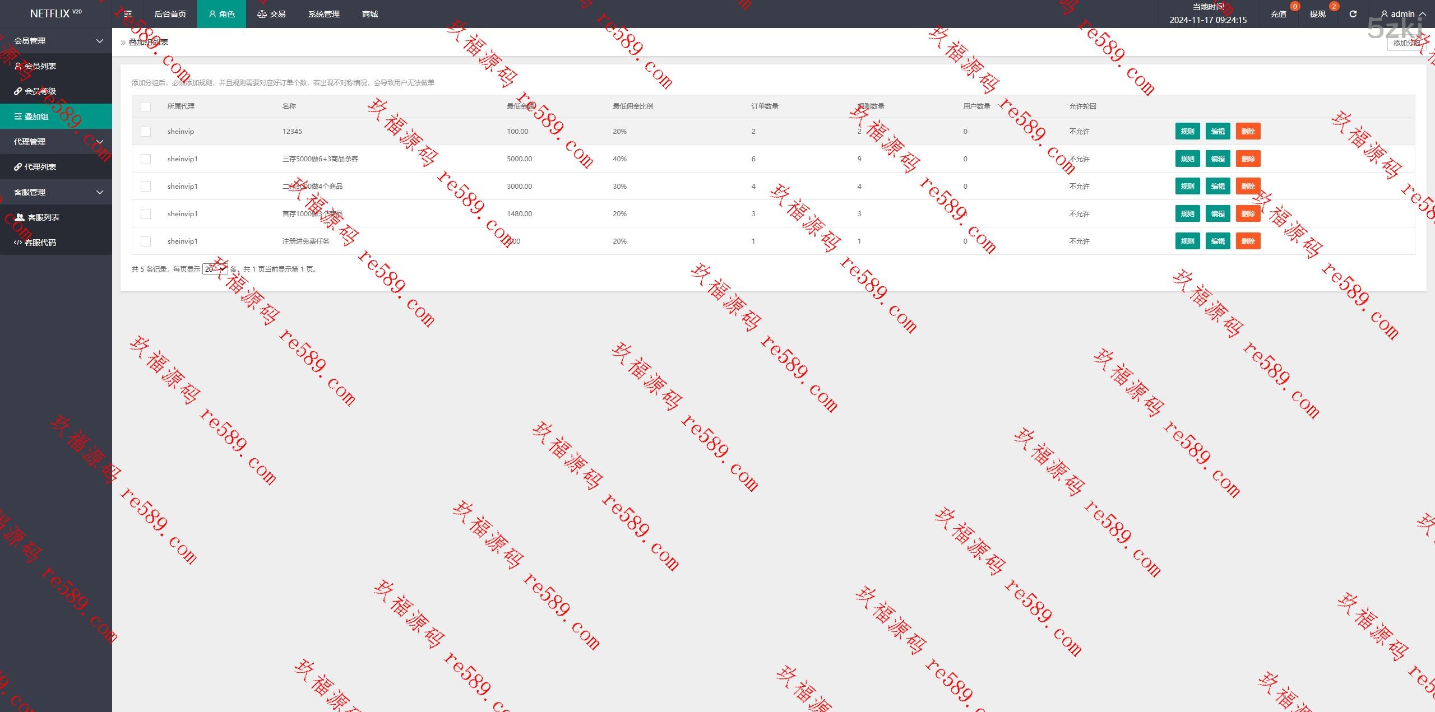This screenshot has width=1435, height=712.
Task: Open 会员列表 member list sidebar item
Action: pos(40,66)
